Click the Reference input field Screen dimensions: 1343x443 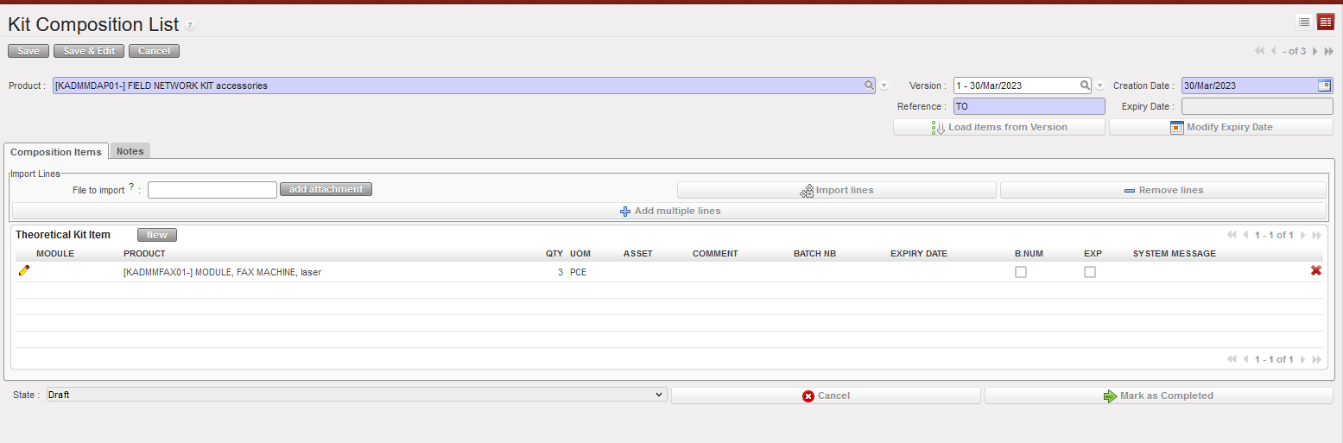pyautogui.click(x=1028, y=106)
